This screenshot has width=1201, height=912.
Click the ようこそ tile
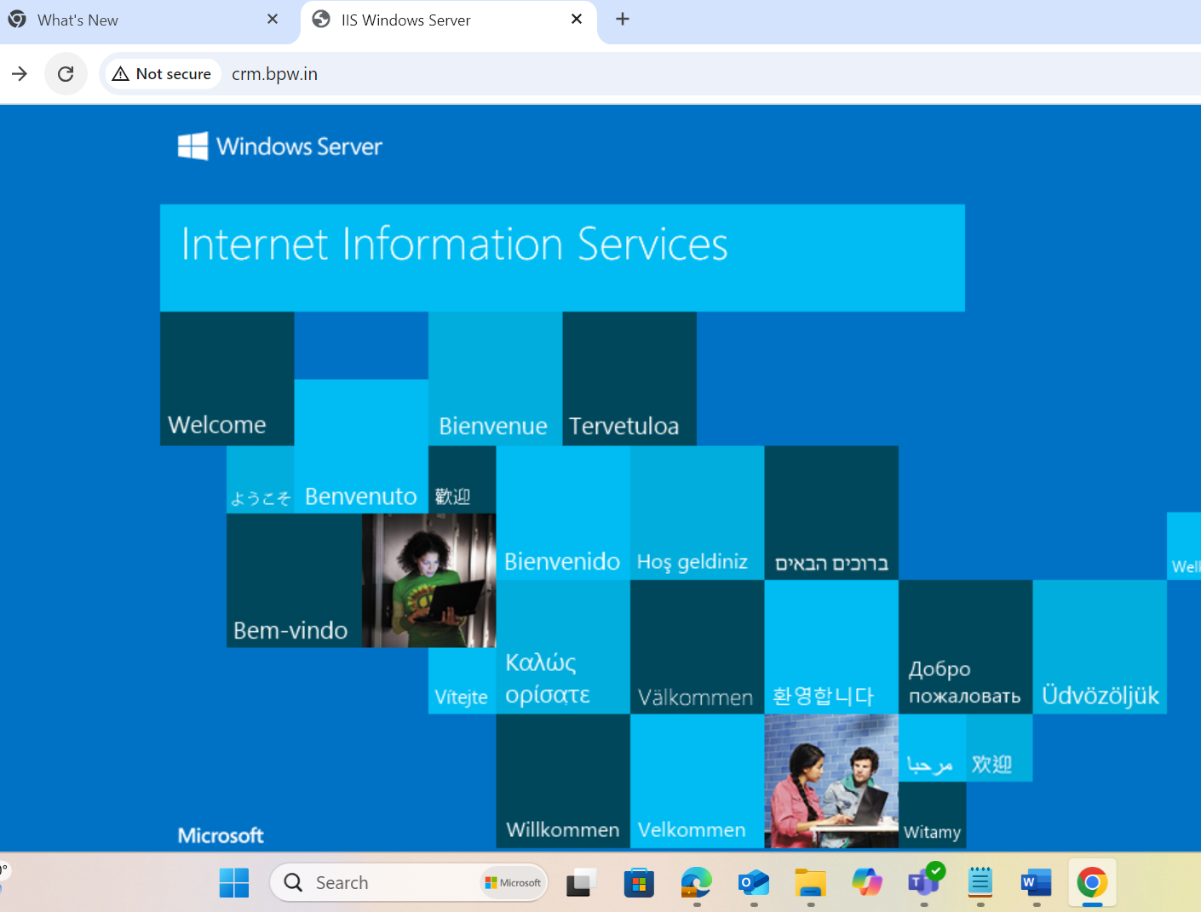coord(261,479)
